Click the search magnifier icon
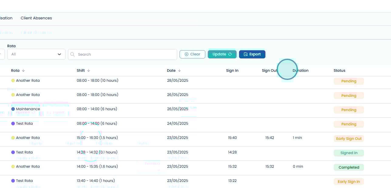Image resolution: width=391 pixels, height=188 pixels. (x=73, y=54)
